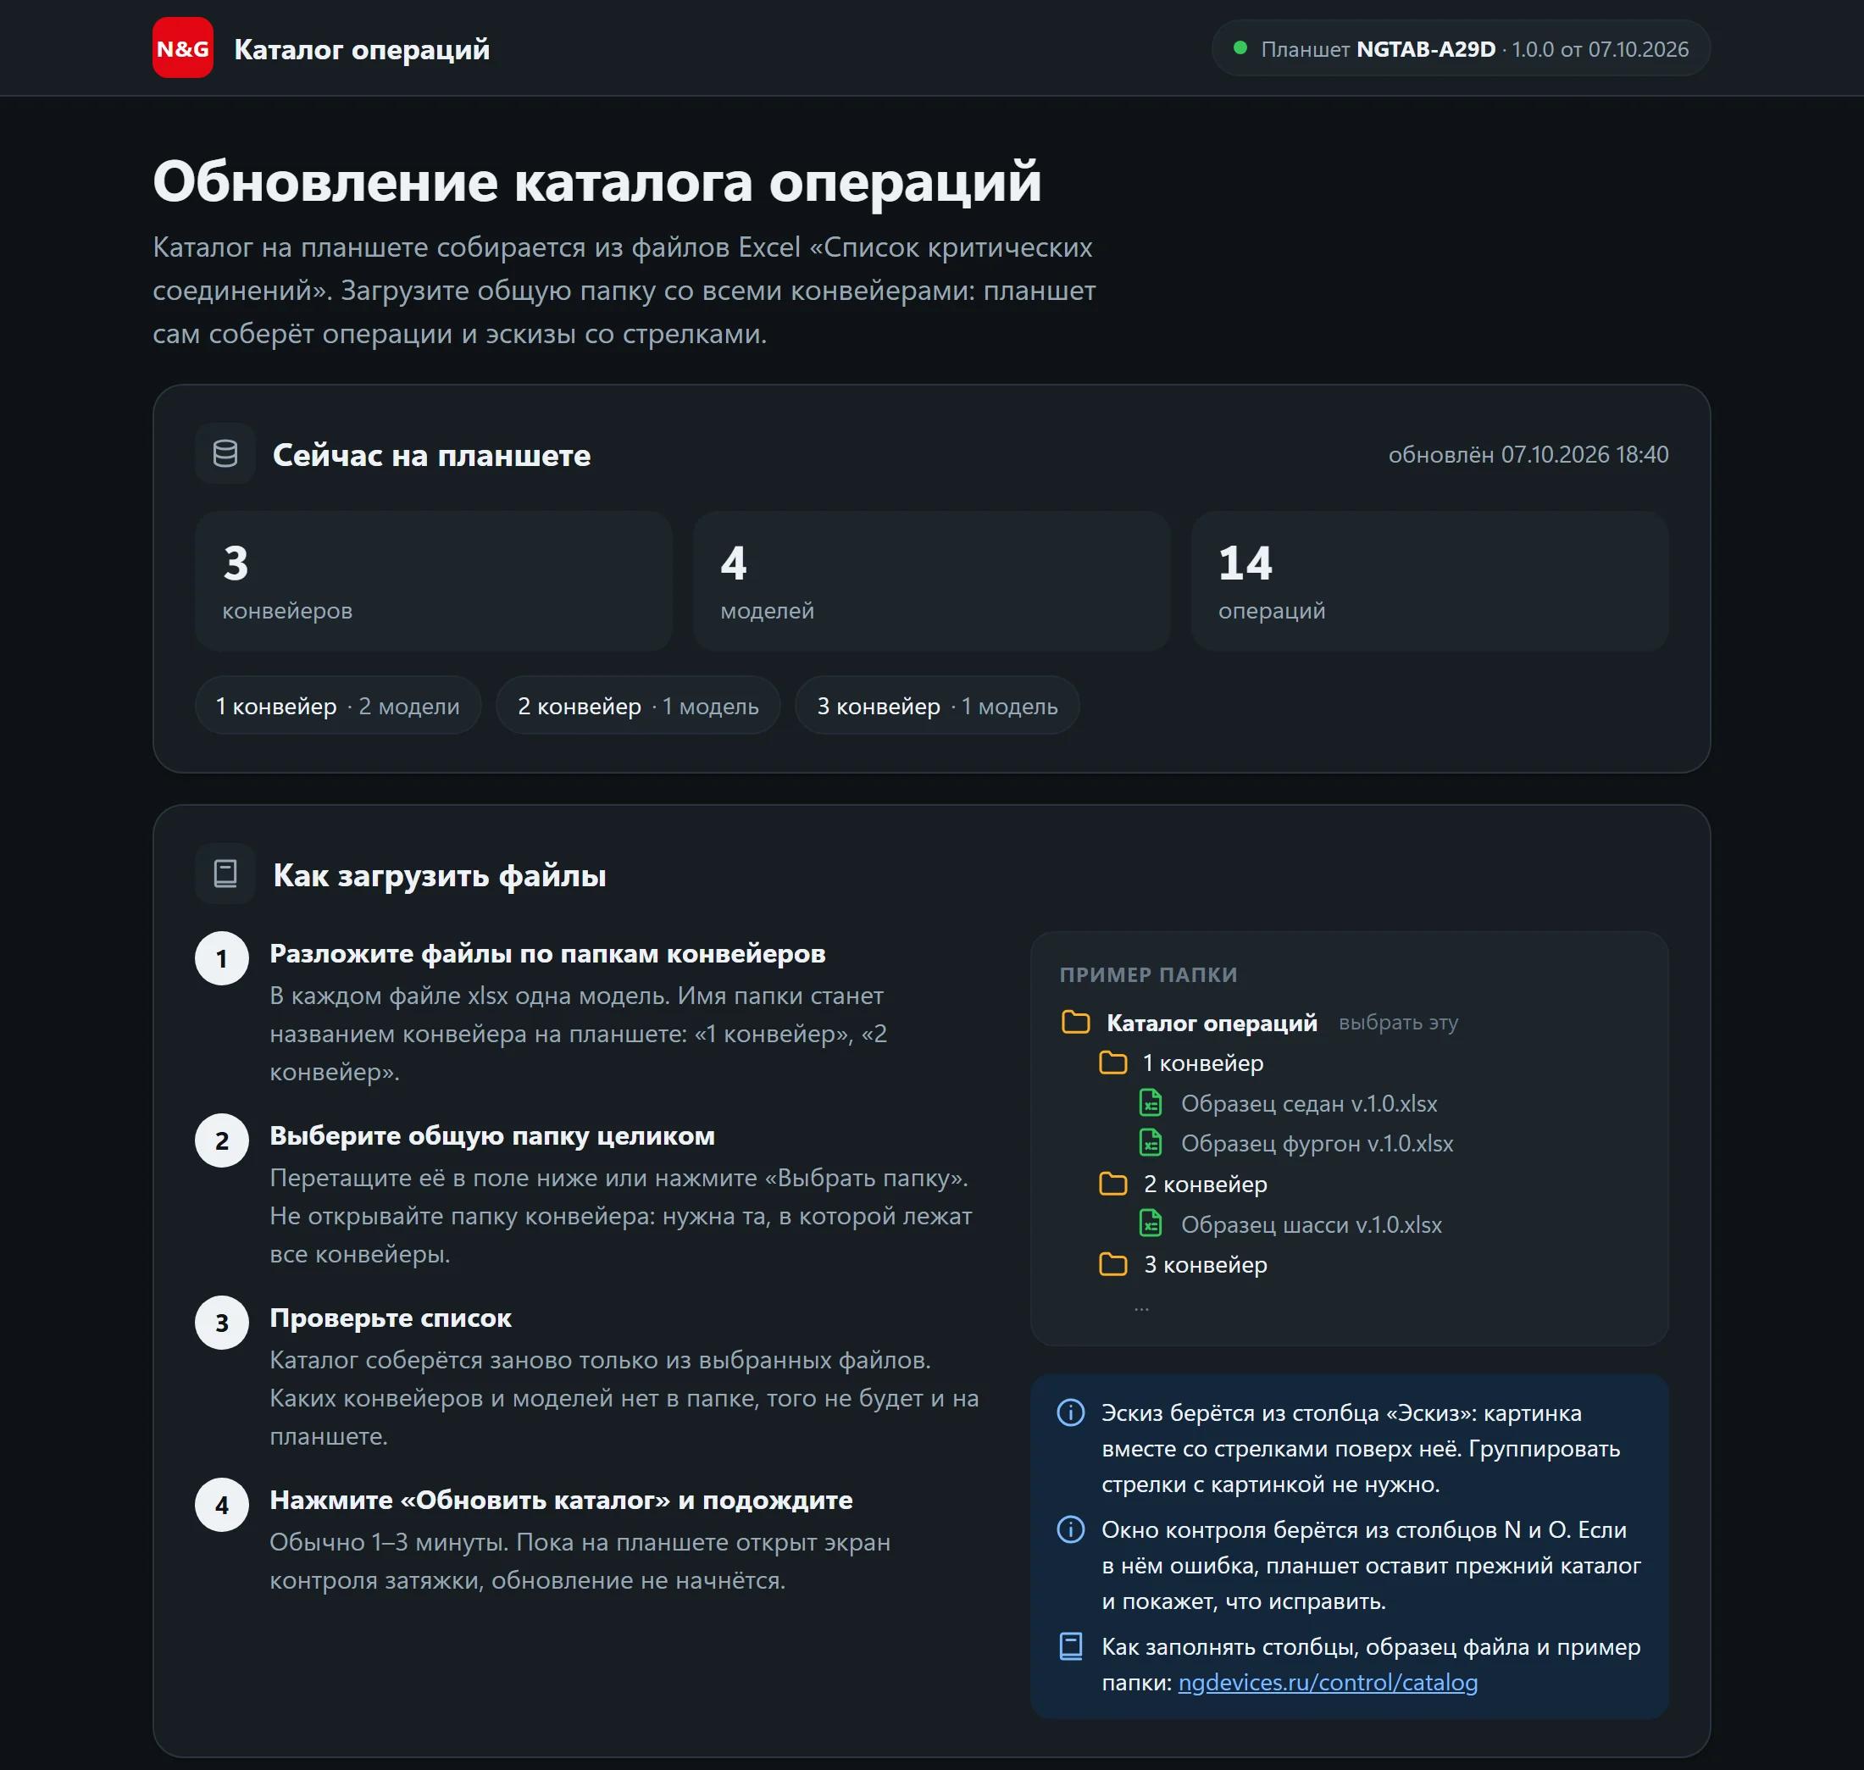
Task: Click the «4 моделей» stat card
Action: click(x=931, y=581)
